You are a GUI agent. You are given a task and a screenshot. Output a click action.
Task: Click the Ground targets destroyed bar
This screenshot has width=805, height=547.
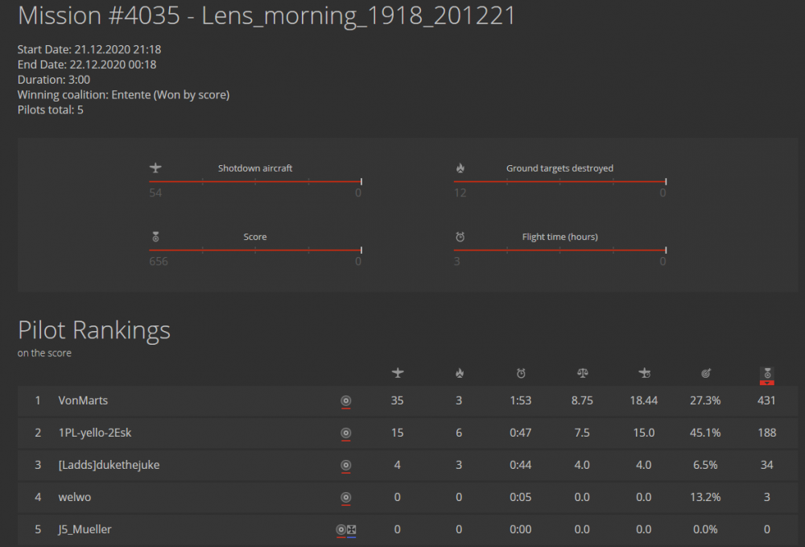tap(559, 181)
